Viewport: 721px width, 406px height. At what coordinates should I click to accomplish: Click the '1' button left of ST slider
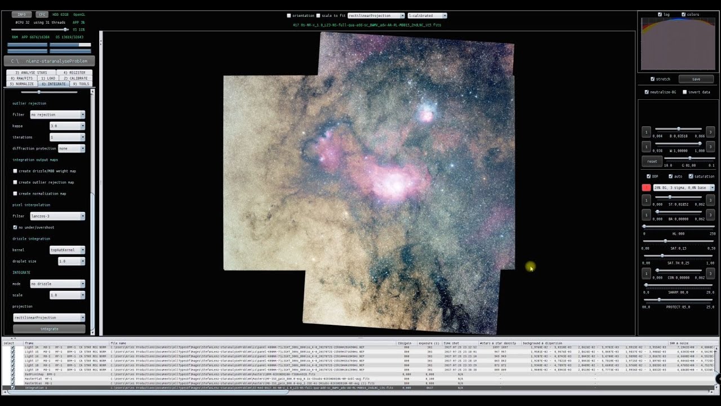tap(646, 200)
